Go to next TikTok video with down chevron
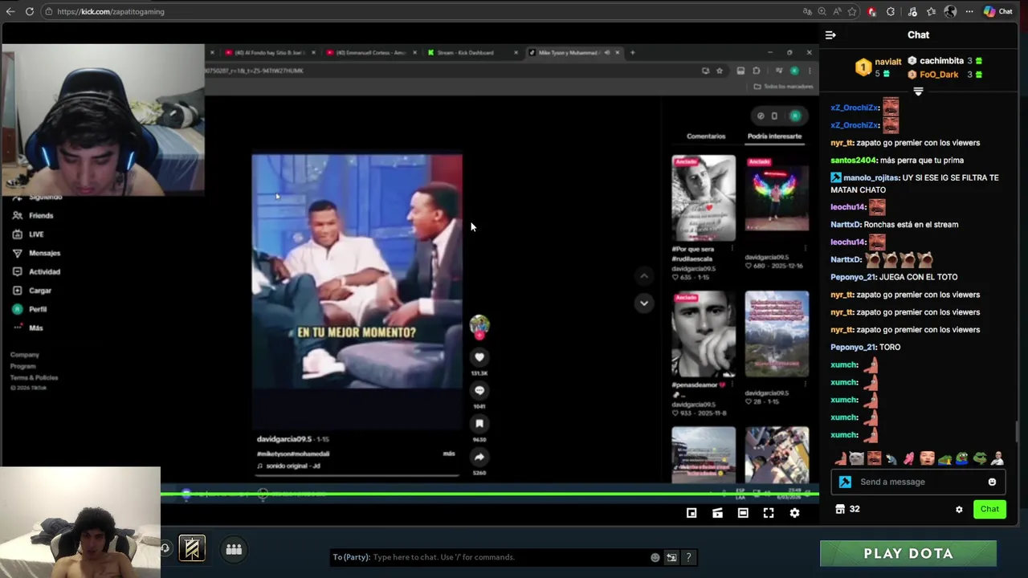1028x578 pixels. click(644, 303)
